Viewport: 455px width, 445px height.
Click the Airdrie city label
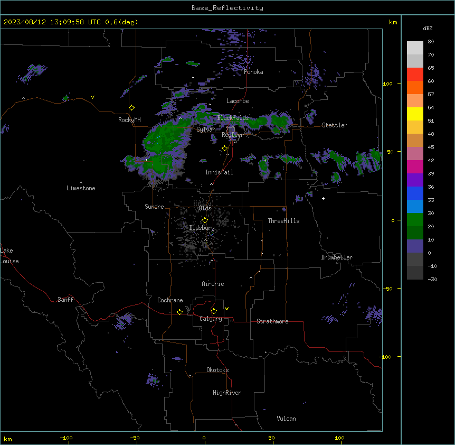213,284
